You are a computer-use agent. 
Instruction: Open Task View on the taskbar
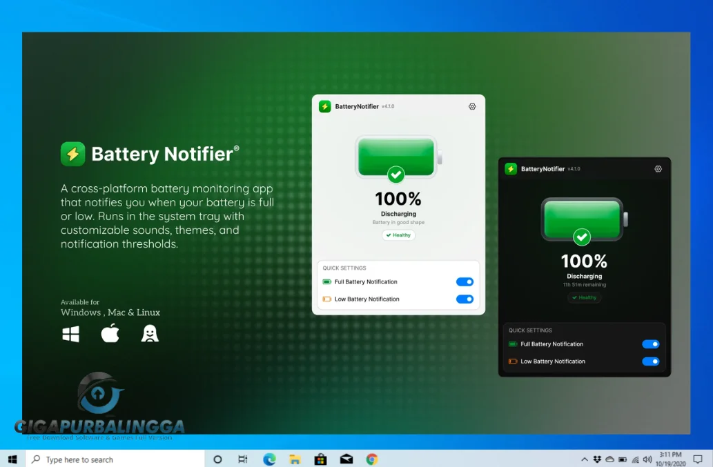(x=243, y=459)
